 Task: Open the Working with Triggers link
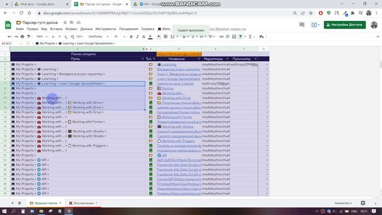tap(178, 141)
